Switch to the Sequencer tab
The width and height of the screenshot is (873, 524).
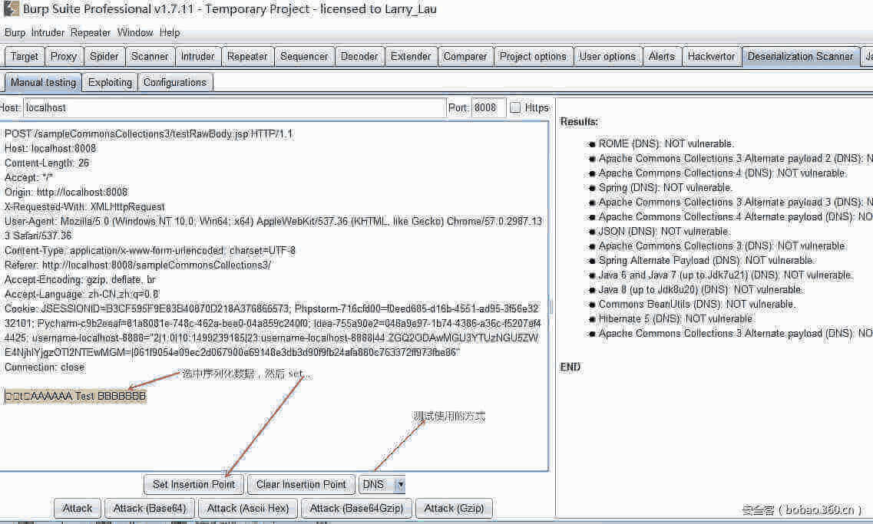(304, 56)
